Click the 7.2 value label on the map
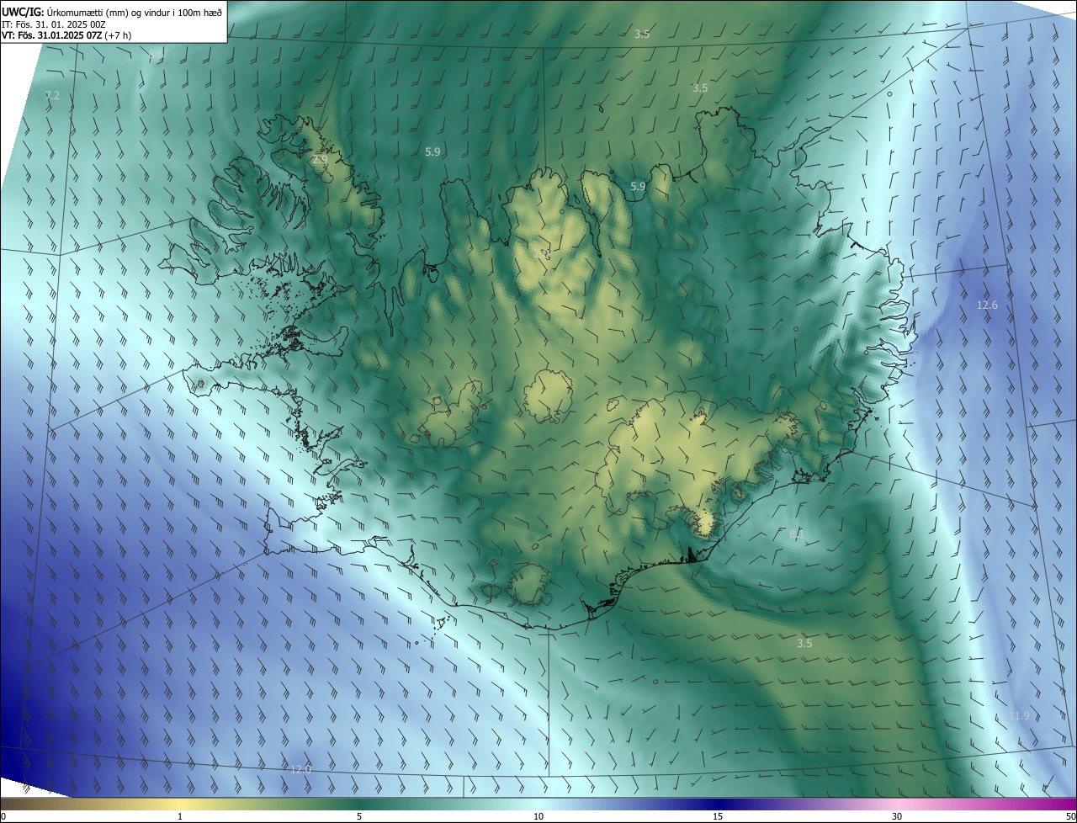 (x=52, y=95)
